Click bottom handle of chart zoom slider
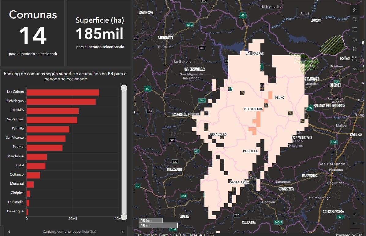The height and width of the screenshot is (236, 366). pyautogui.click(x=124, y=217)
